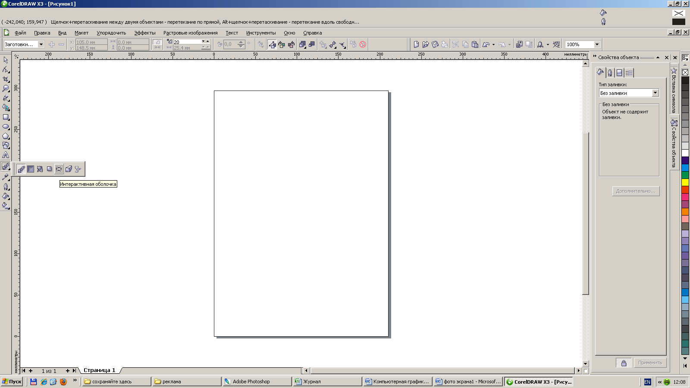
Task: Open the Журнал taskbar item
Action: tap(327, 382)
